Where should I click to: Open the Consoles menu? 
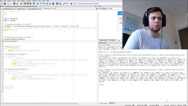click(28, 1)
